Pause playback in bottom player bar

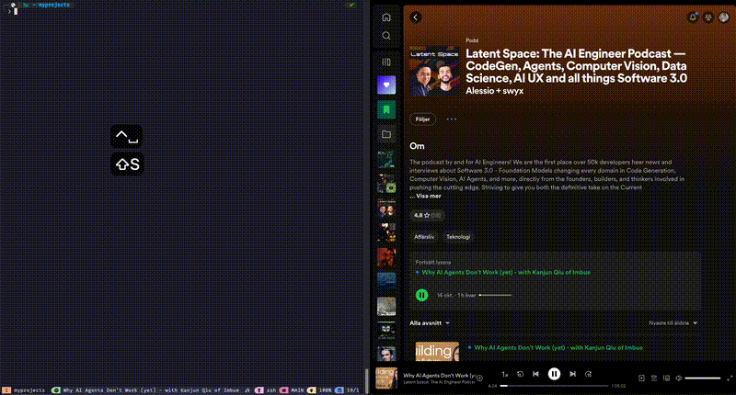point(554,374)
